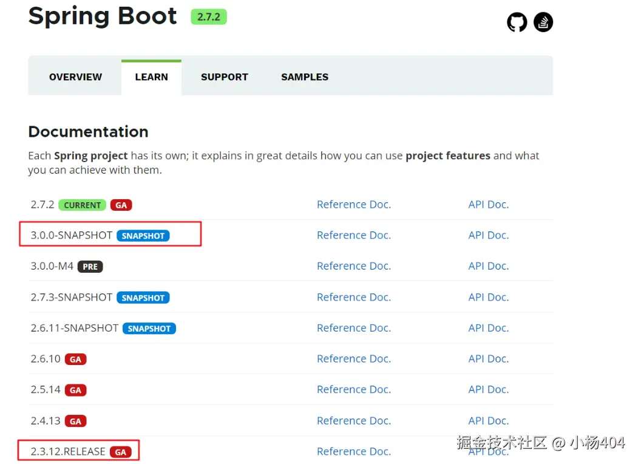The width and height of the screenshot is (638, 464).
Task: Open API Doc. for 3.0.0-SNAPSHOT
Action: click(x=488, y=235)
